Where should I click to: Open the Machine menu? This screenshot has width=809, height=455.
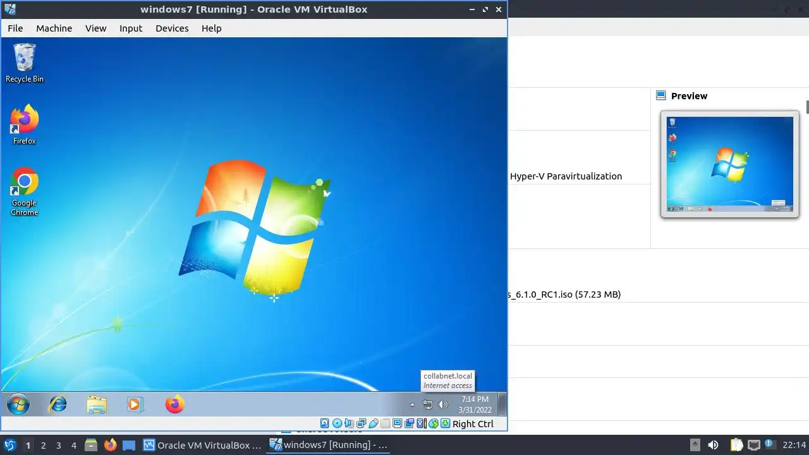[54, 28]
